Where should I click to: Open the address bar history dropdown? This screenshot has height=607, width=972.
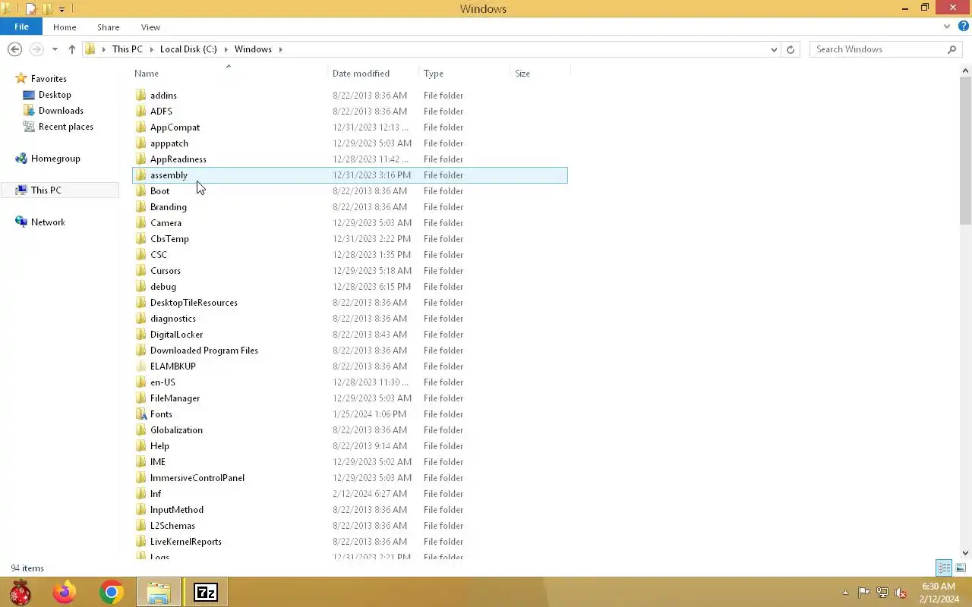pyautogui.click(x=774, y=49)
